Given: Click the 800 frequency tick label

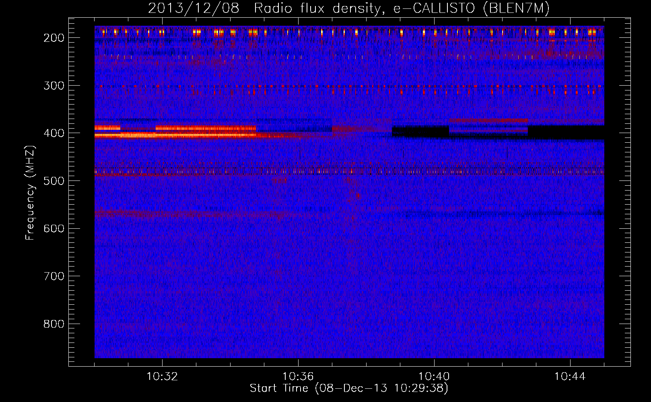Looking at the screenshot, I should 54,324.
